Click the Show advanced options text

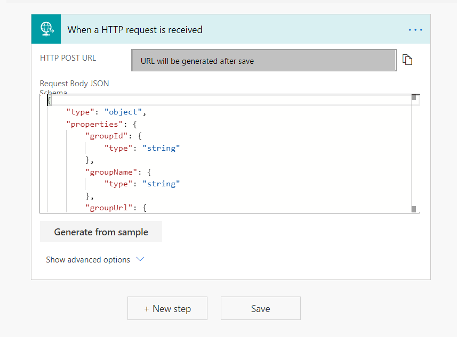[x=88, y=260]
